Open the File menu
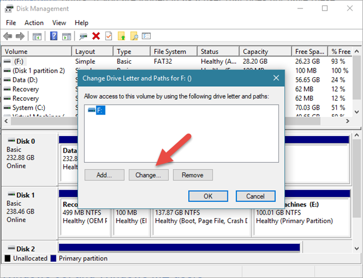Viewport: 363px width, 278px height. pyautogui.click(x=11, y=23)
